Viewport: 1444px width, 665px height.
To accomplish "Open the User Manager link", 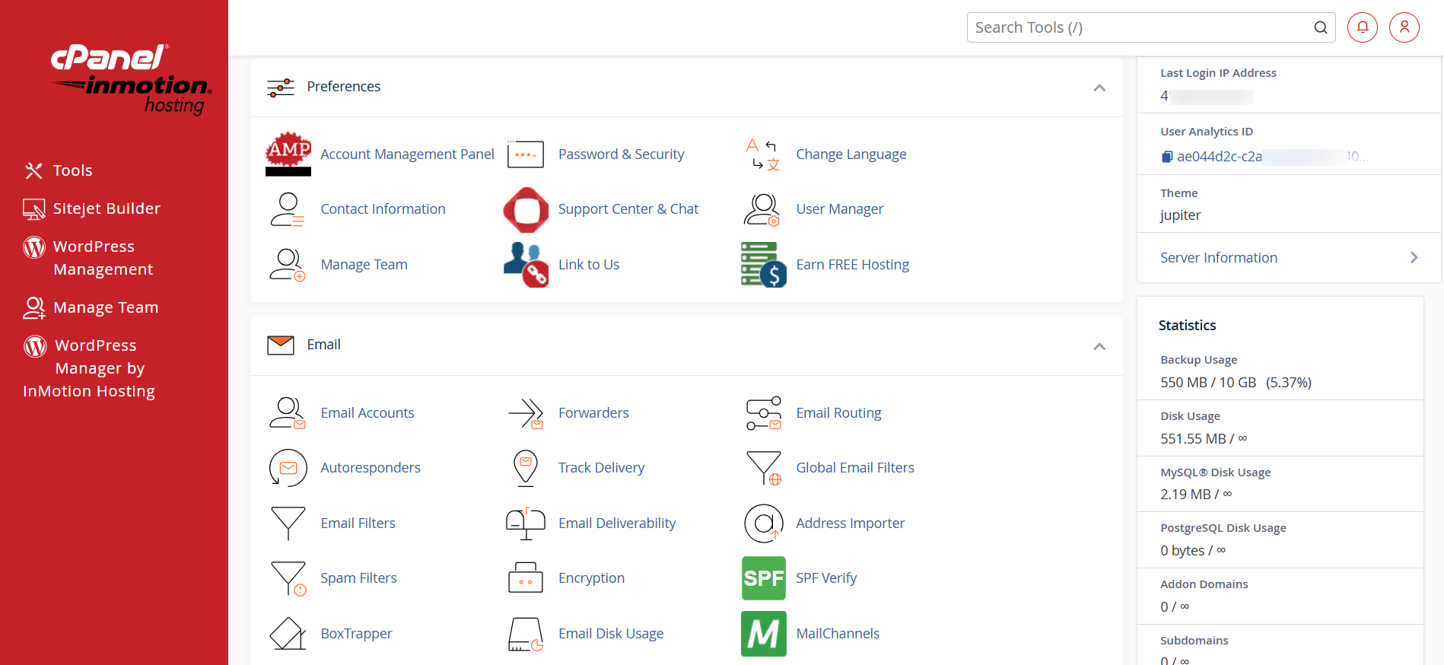I will (x=840, y=209).
